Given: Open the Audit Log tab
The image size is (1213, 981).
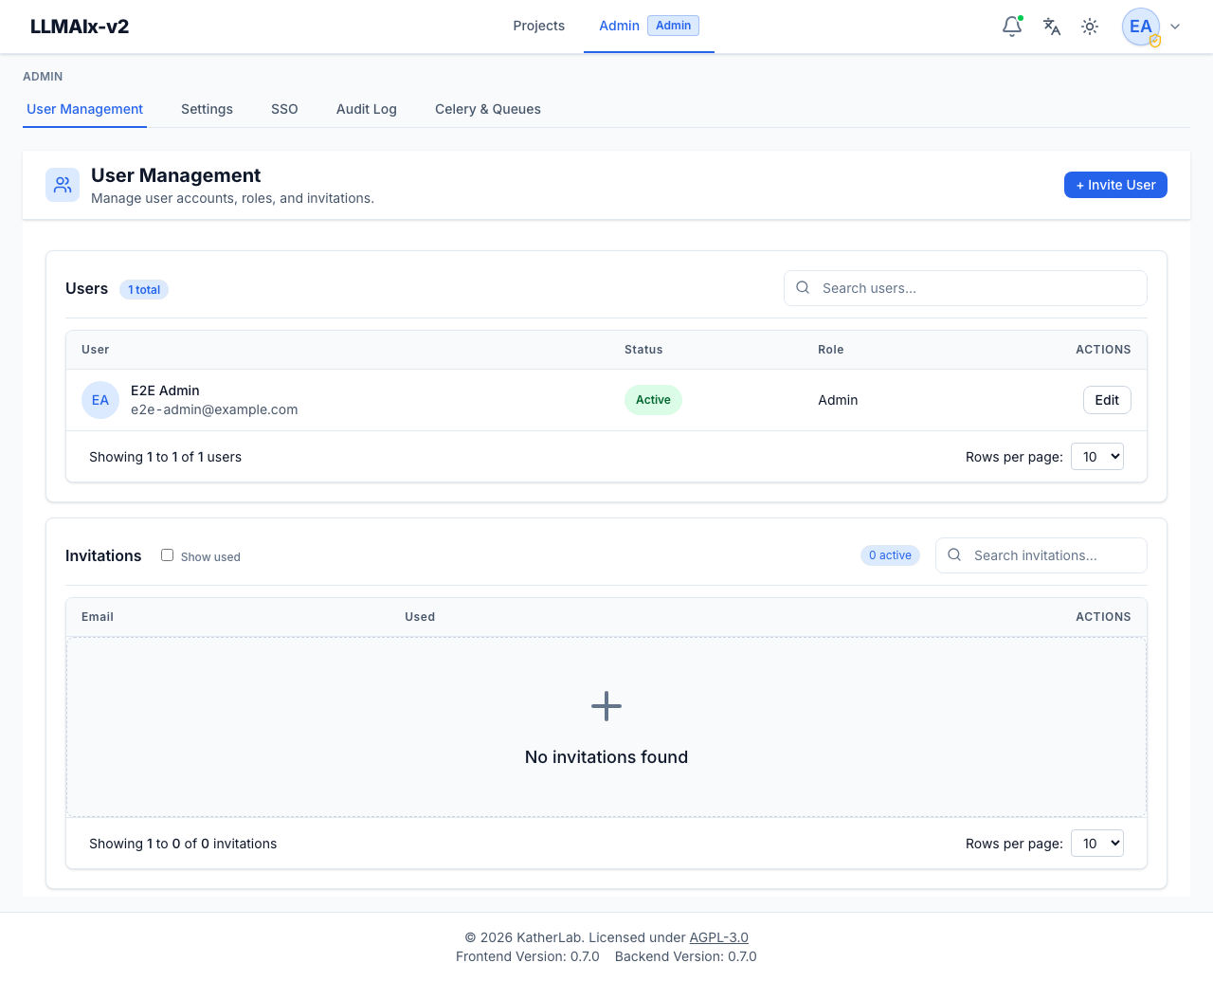Looking at the screenshot, I should 367,109.
